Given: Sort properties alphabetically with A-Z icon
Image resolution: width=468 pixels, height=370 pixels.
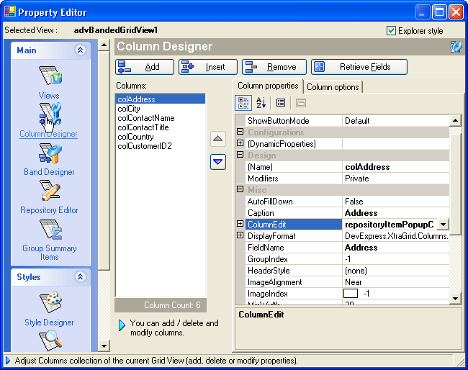Looking at the screenshot, I should click(261, 103).
